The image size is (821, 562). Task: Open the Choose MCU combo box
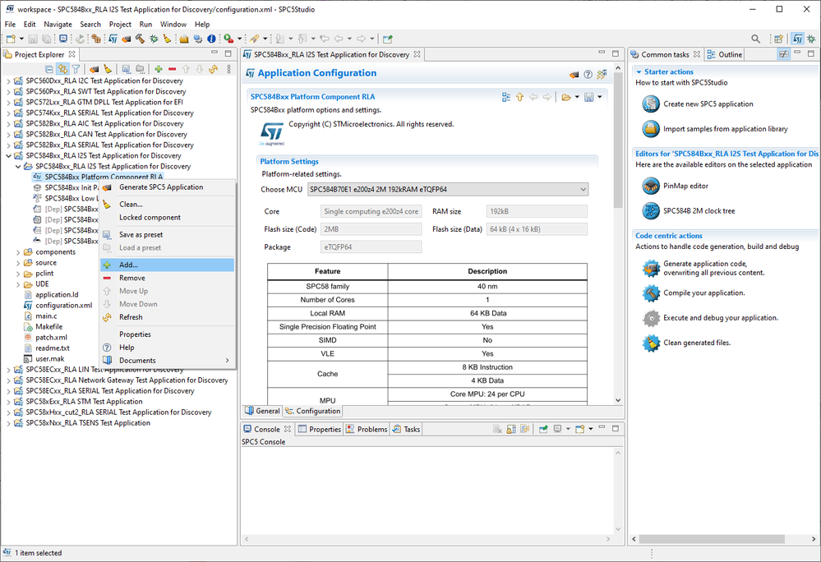[x=448, y=190]
